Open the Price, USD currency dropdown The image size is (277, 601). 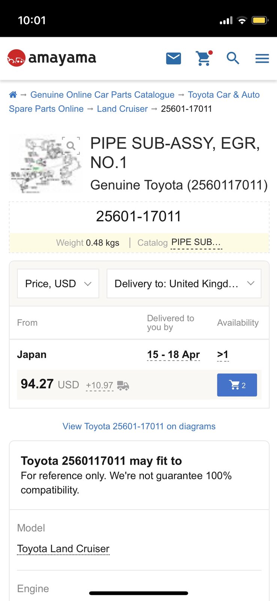click(x=58, y=284)
